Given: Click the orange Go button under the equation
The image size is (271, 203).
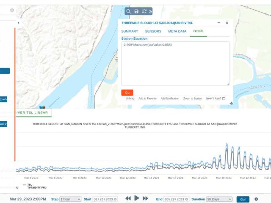Looking at the screenshot, I should [x=127, y=93].
